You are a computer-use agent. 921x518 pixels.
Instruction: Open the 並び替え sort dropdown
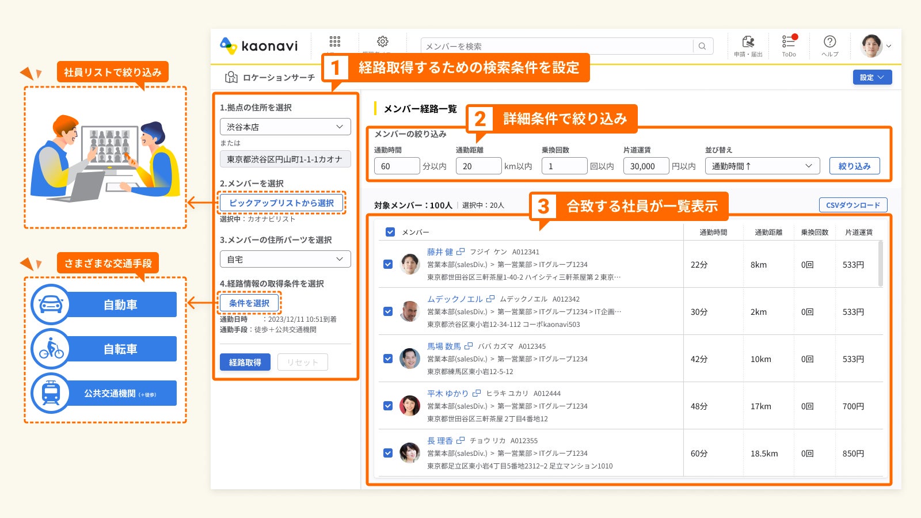(763, 166)
